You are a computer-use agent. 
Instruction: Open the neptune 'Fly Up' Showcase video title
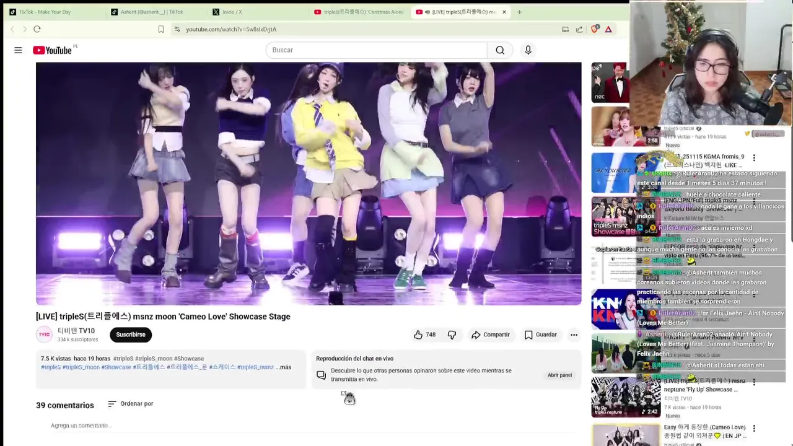click(705, 385)
